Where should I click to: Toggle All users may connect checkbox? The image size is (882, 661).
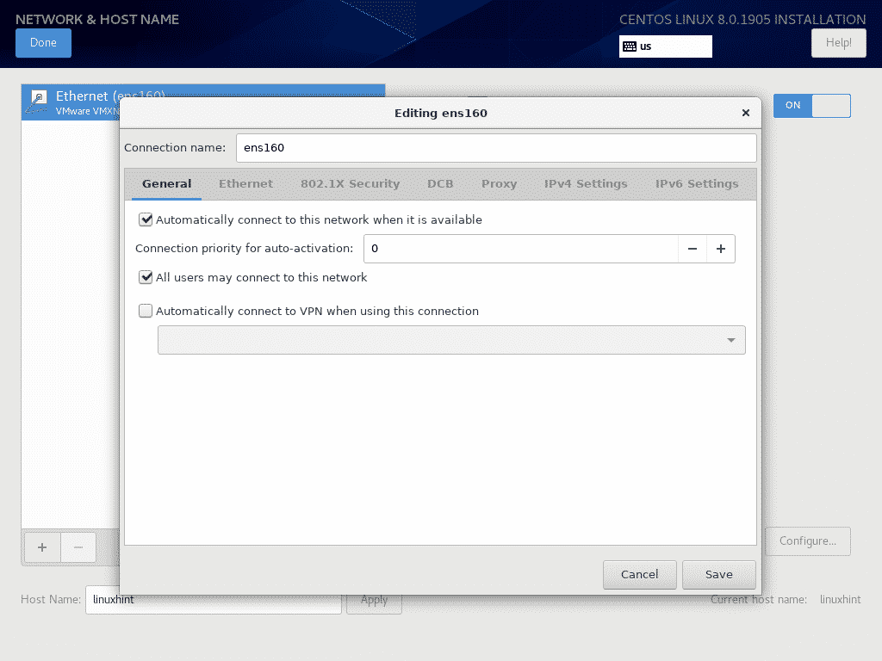[x=146, y=278]
